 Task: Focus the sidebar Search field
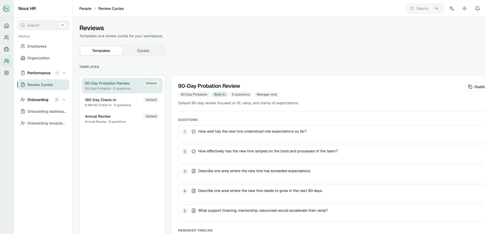[43, 25]
